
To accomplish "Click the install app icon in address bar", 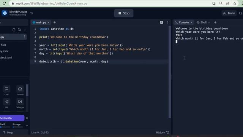I will tap(214, 3).
